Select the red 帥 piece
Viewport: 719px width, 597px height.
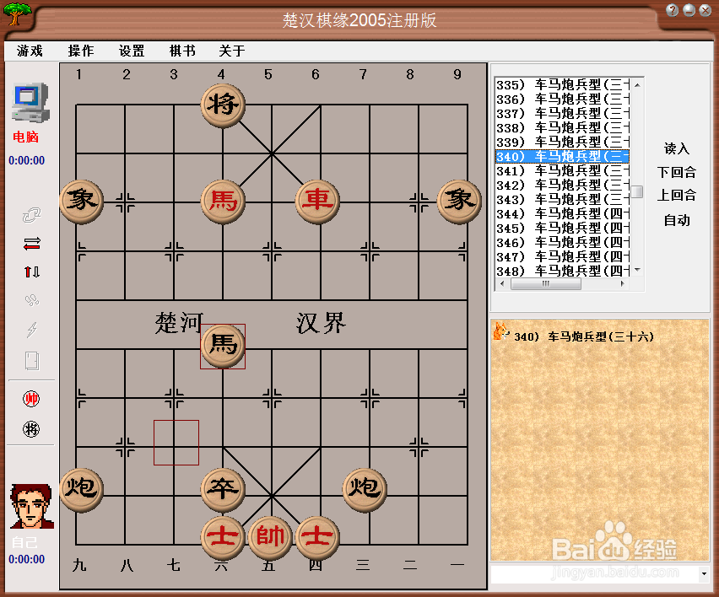tap(270, 538)
